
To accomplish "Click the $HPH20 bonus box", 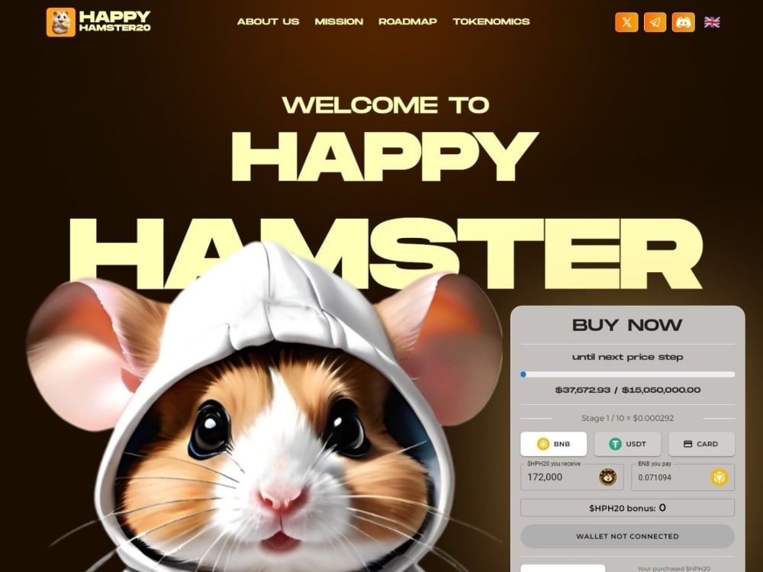I will [628, 508].
